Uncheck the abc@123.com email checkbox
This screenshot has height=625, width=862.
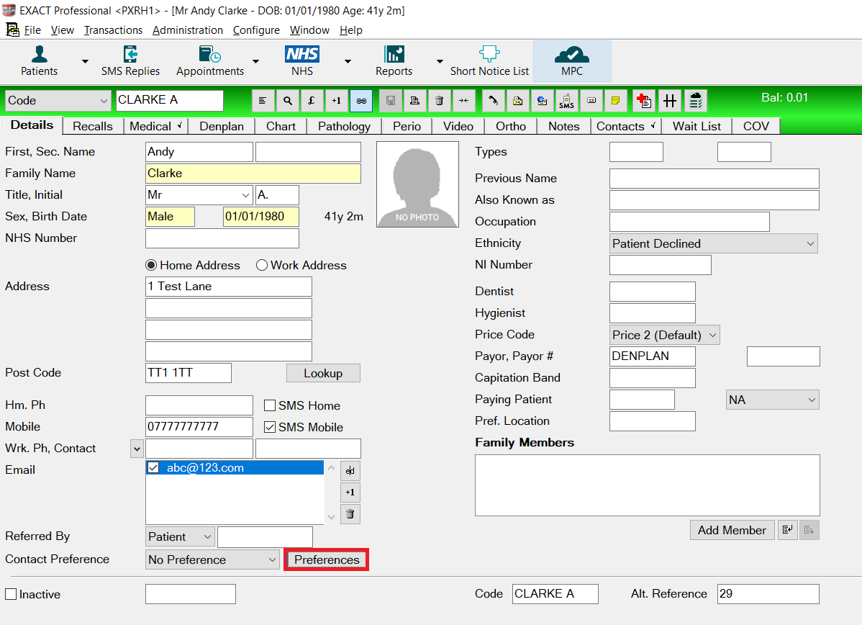153,467
